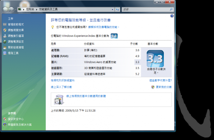The image size is (214, 140).
Task: Expand the arrow before 效能資訊及工具 breadcrumb
Action: (x=36, y=9)
